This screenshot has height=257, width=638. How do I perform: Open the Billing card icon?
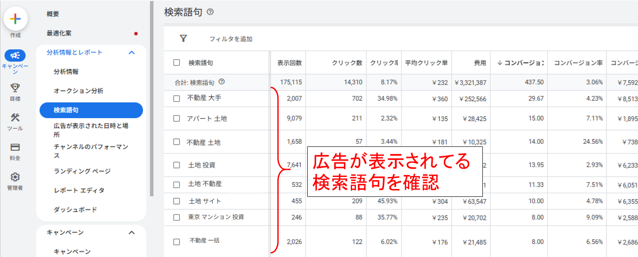15,147
